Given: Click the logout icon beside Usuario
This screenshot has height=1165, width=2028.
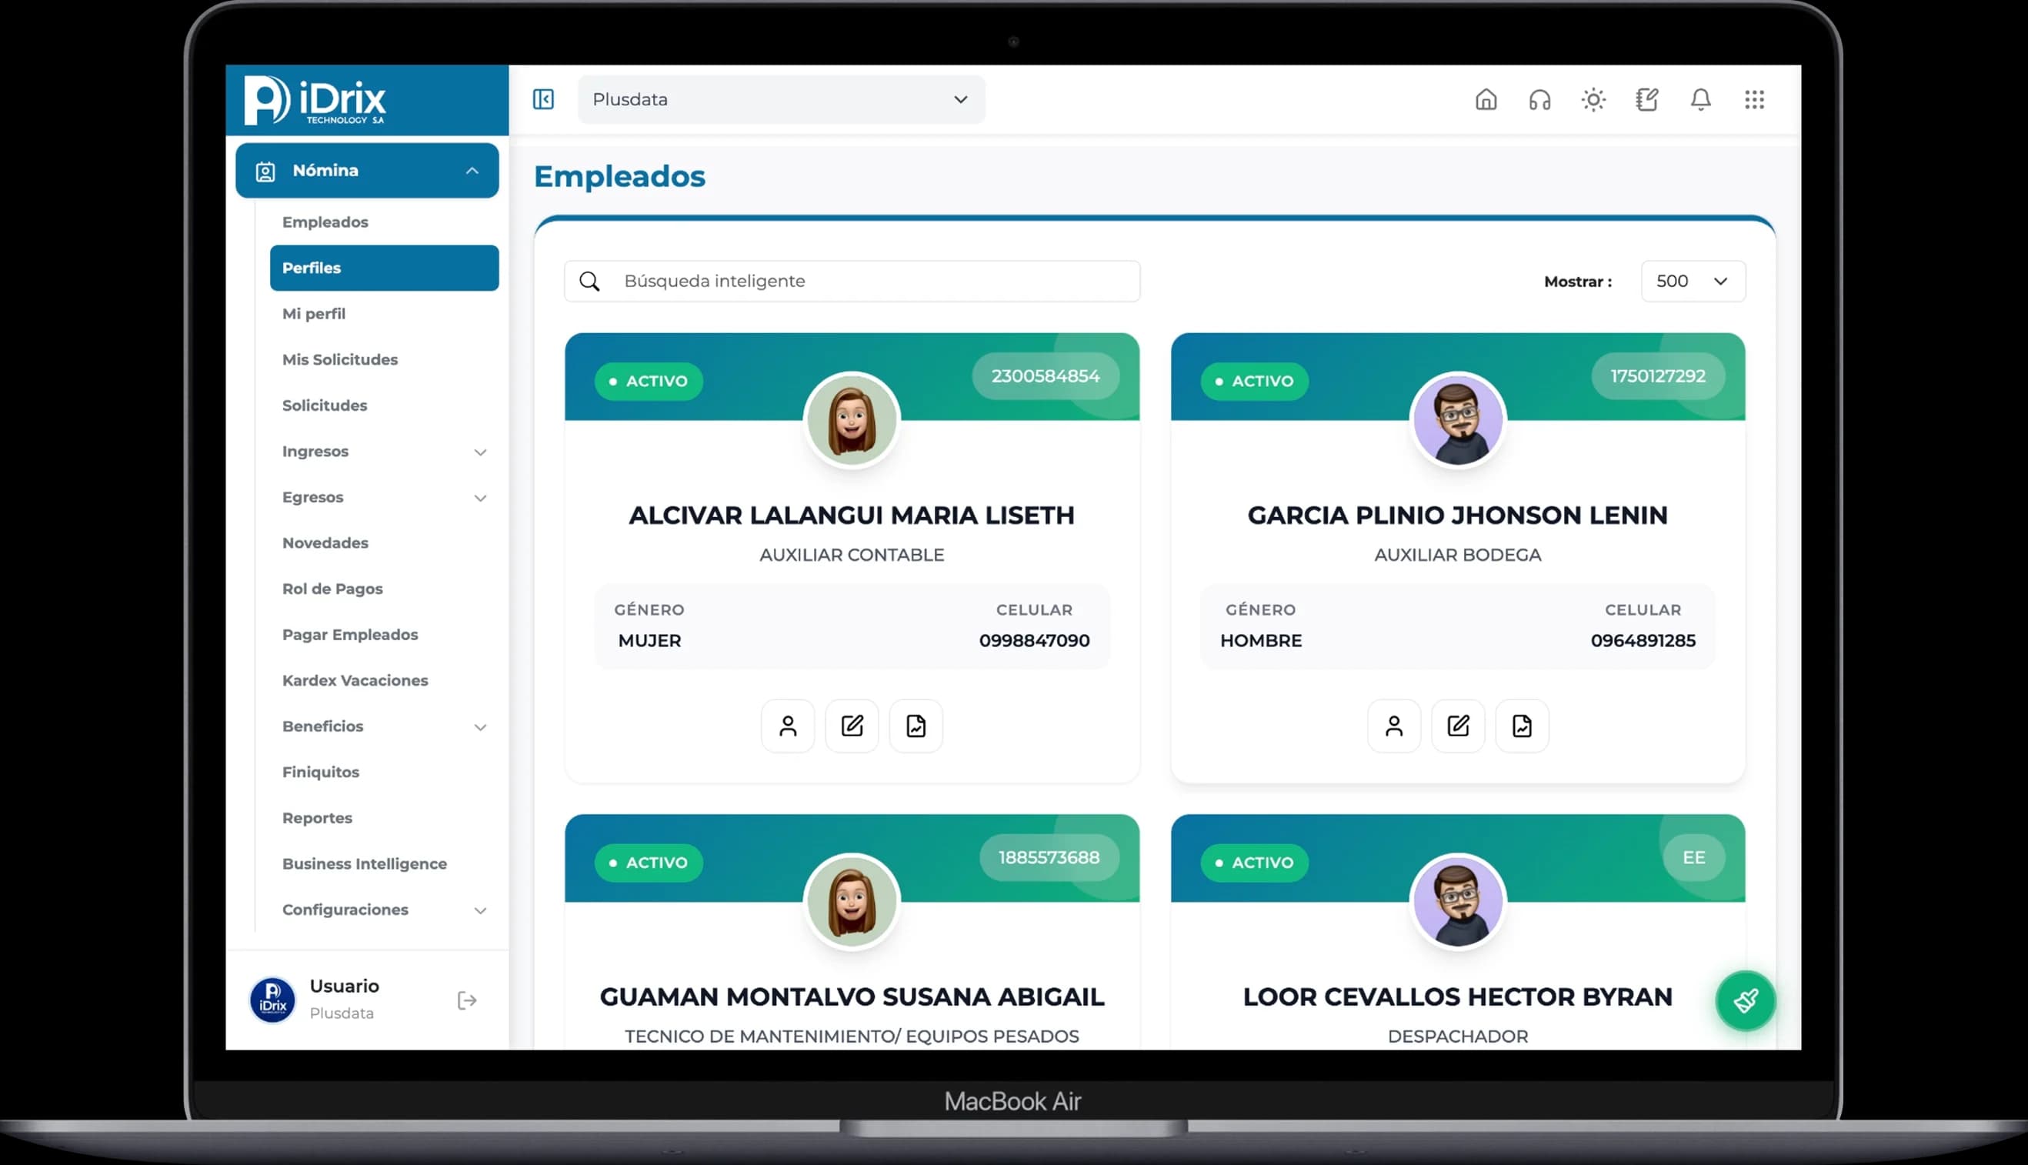Looking at the screenshot, I should [467, 1000].
